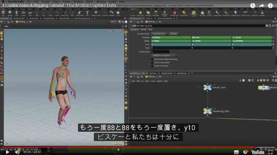Open parameter pane gear menu
Image resolution: width=277 pixels, height=155 pixels.
(x=267, y=26)
